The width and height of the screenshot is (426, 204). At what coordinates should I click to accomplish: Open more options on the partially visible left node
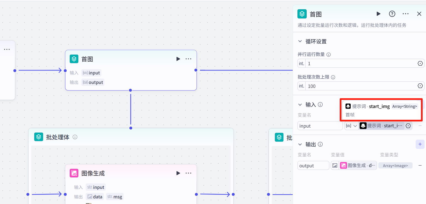click(x=7, y=49)
